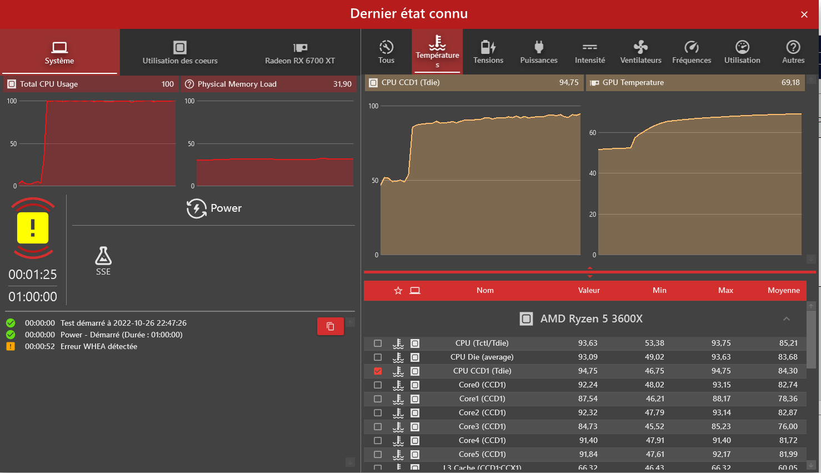Click the sensor table scroll-down arrow
This screenshot has width=821, height=473.
[x=811, y=465]
